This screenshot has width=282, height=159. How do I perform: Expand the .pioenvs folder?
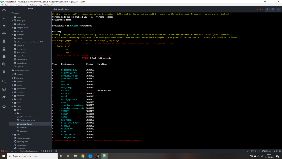[x=13, y=82]
